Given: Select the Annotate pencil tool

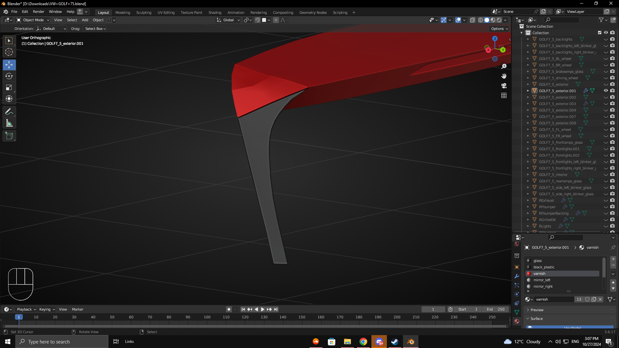Looking at the screenshot, I should click(x=9, y=112).
